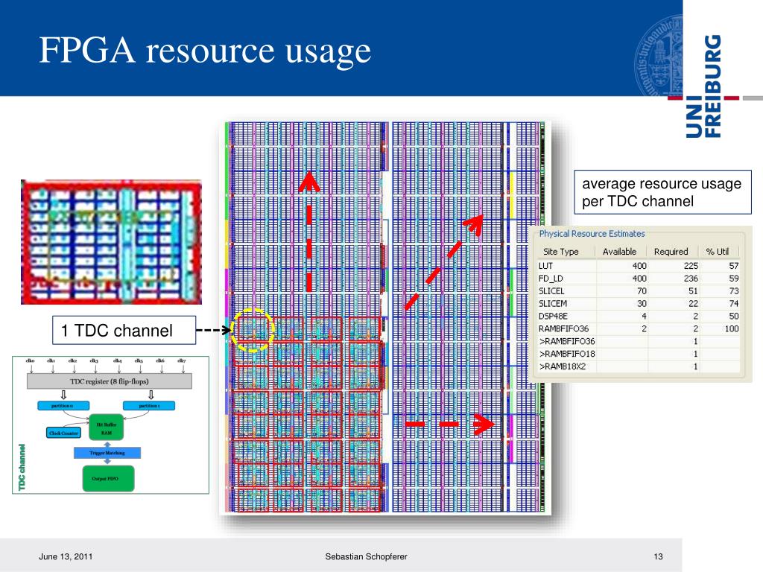Click the 'clk4' input label
Screen dimensions: 763x572
(117, 360)
